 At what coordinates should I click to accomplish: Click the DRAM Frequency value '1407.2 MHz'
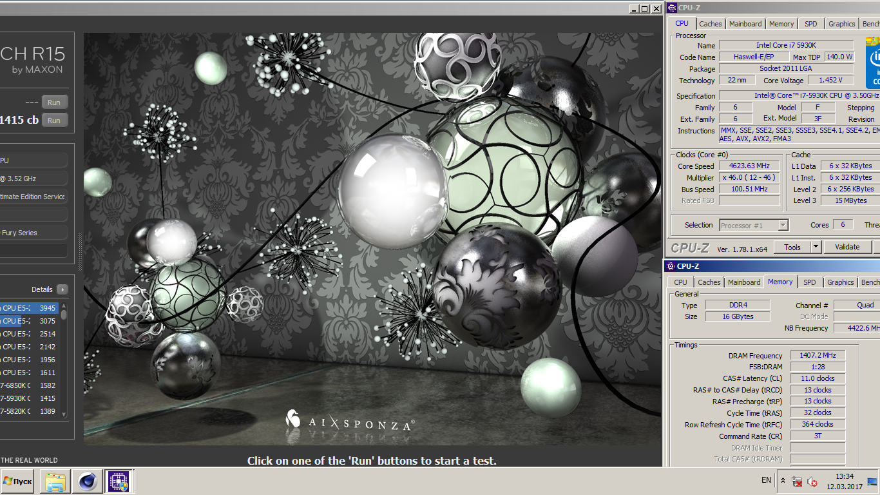(818, 355)
